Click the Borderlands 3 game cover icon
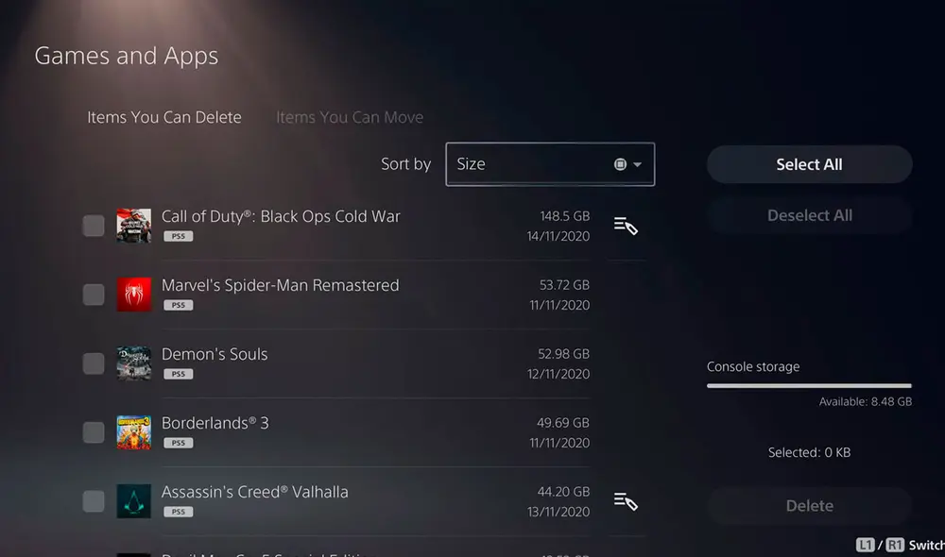 (134, 432)
